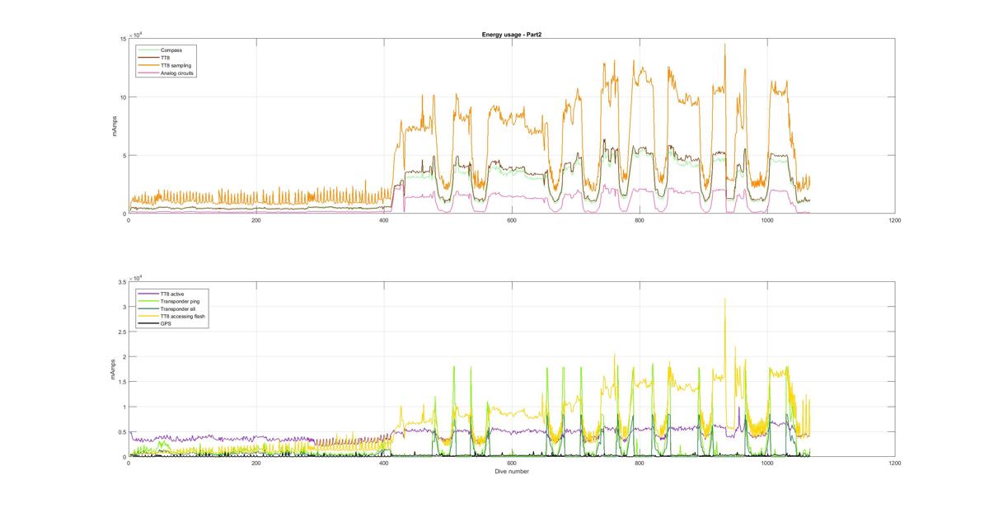Viewport: 989px width, 513px height.
Task: Click the 'Energy usage - Part2' plot title
Action: [511, 35]
